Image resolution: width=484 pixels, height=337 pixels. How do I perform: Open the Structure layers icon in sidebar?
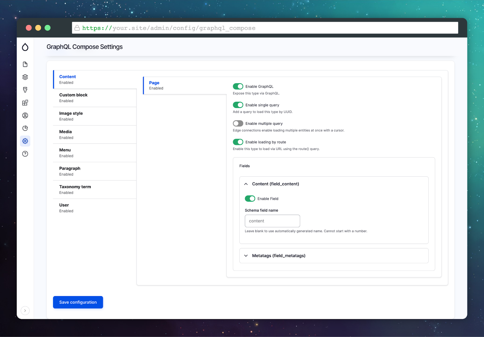pos(25,77)
